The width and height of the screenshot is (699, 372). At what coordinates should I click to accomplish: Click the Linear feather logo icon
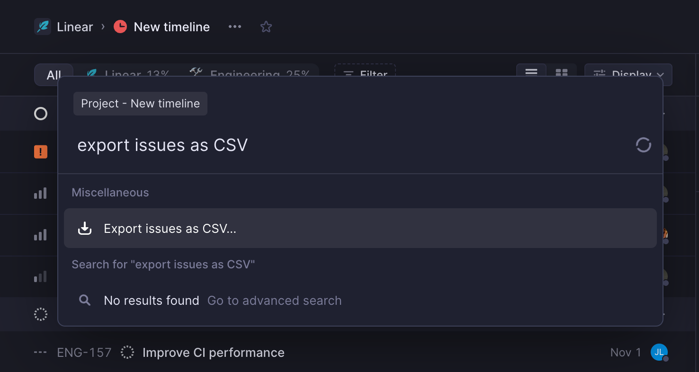[43, 27]
